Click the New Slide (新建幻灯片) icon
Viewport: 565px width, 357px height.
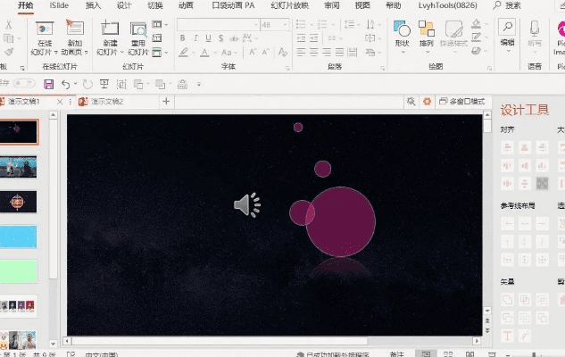110,34
